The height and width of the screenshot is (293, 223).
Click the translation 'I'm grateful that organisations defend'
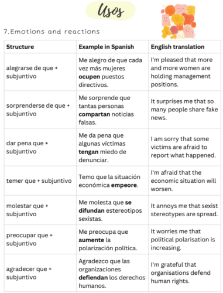(x=181, y=269)
